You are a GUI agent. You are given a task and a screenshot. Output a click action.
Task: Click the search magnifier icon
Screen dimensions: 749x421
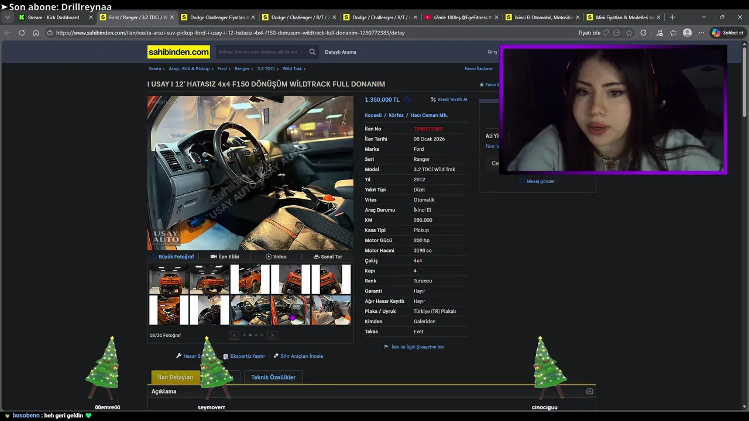tap(312, 52)
